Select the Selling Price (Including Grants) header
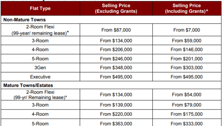 coord(187,8)
